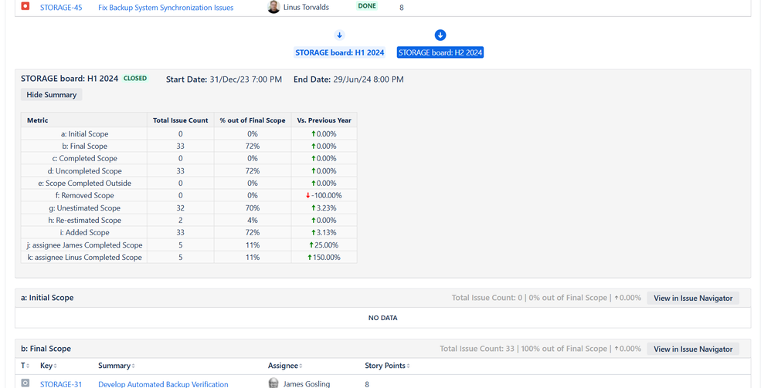Click the i: Added Scope metric row
Image resolution: width=771 pixels, height=388 pixels.
click(x=189, y=232)
